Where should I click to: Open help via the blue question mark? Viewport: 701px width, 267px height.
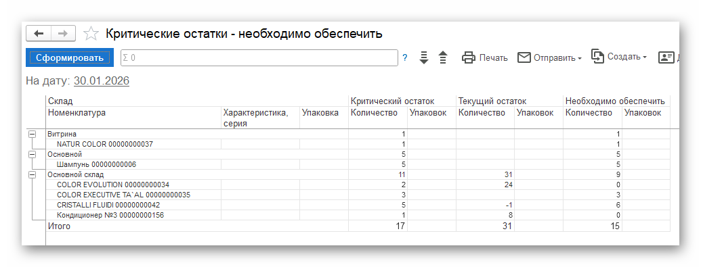coord(405,57)
